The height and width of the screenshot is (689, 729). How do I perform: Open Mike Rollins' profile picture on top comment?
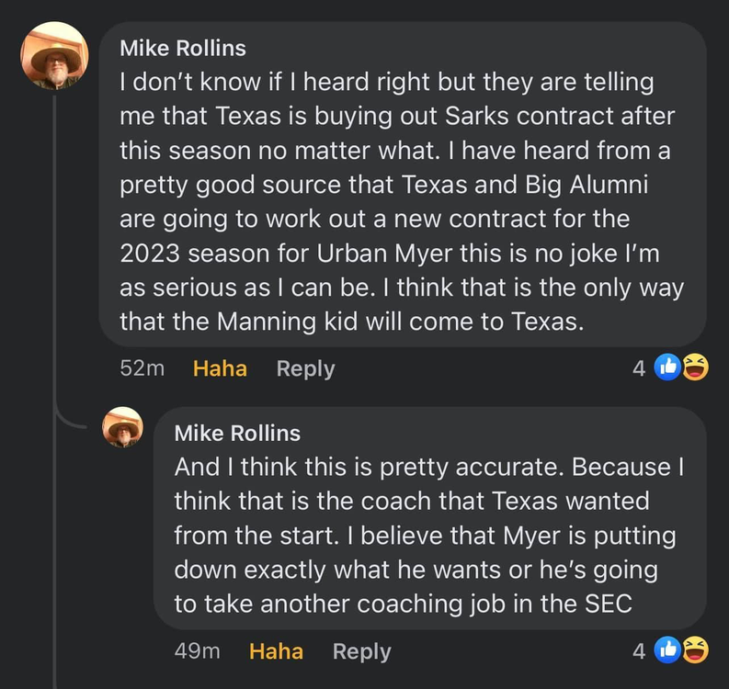pos(54,56)
